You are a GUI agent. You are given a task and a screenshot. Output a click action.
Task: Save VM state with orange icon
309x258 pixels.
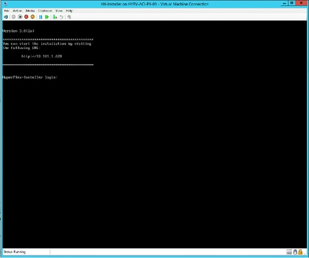[33, 17]
